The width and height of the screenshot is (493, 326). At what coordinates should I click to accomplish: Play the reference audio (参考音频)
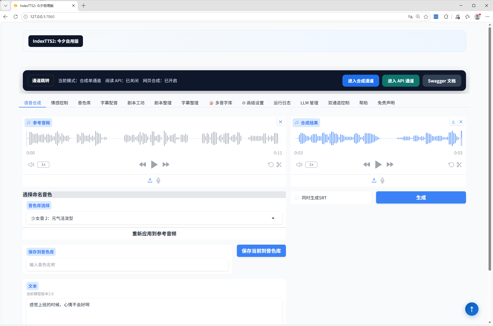pos(154,165)
